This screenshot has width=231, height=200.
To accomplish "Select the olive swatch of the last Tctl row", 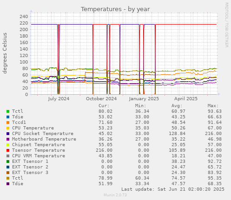I will [8, 178].
